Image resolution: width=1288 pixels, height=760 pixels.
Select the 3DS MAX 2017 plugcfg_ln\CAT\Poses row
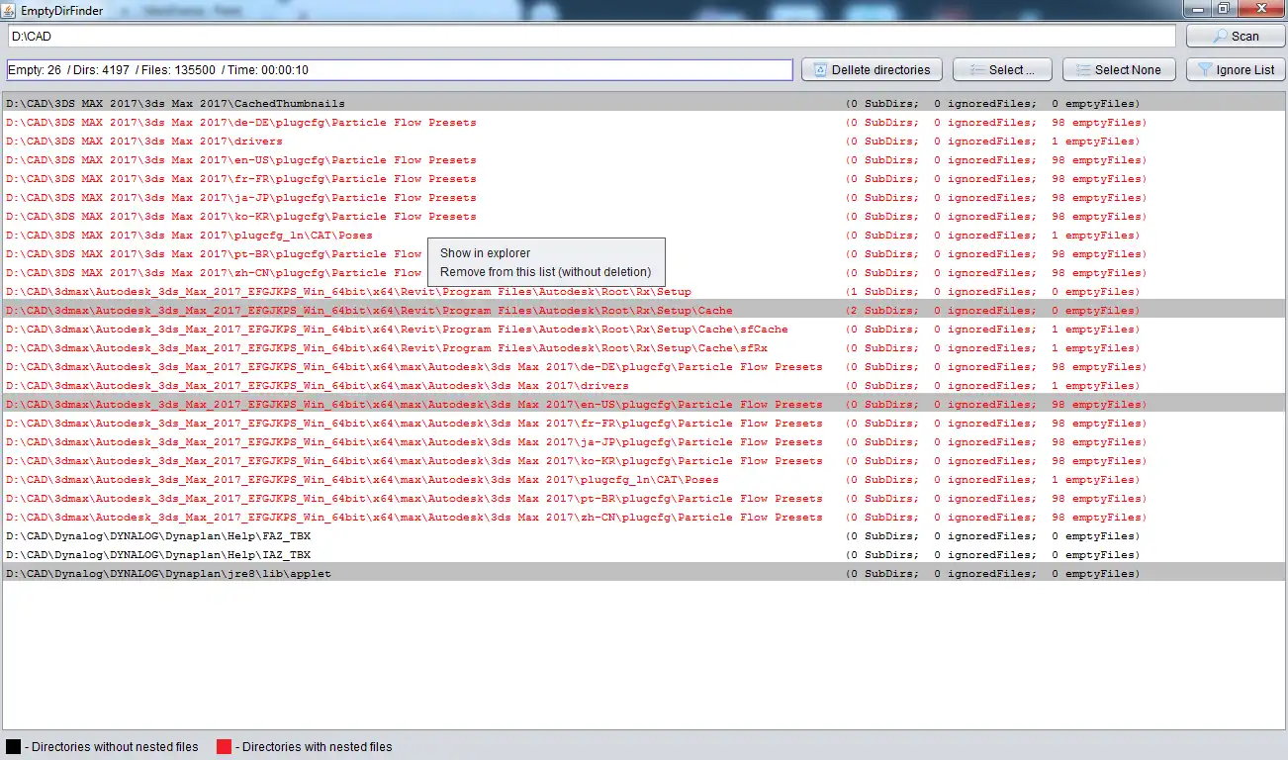point(643,236)
